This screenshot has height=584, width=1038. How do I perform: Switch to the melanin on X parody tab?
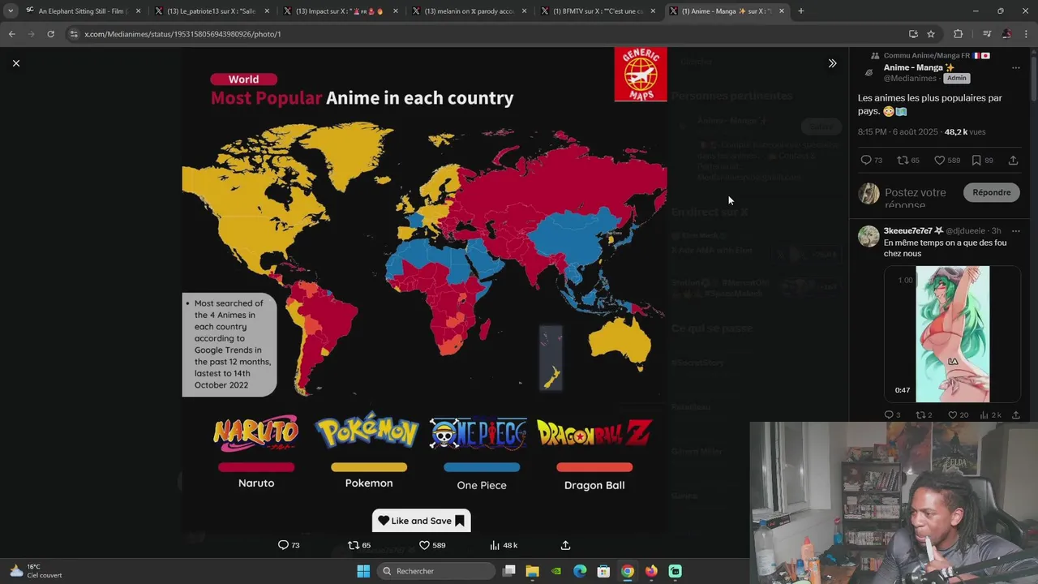(x=470, y=11)
